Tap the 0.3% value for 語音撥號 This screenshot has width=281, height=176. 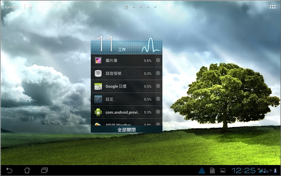(148, 73)
